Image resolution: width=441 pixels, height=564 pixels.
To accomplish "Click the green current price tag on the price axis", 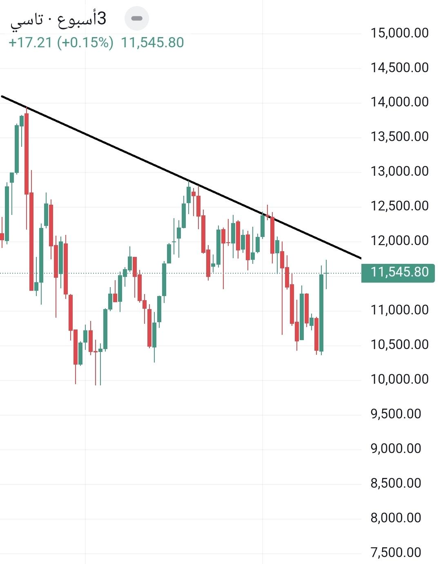I will pos(398,272).
